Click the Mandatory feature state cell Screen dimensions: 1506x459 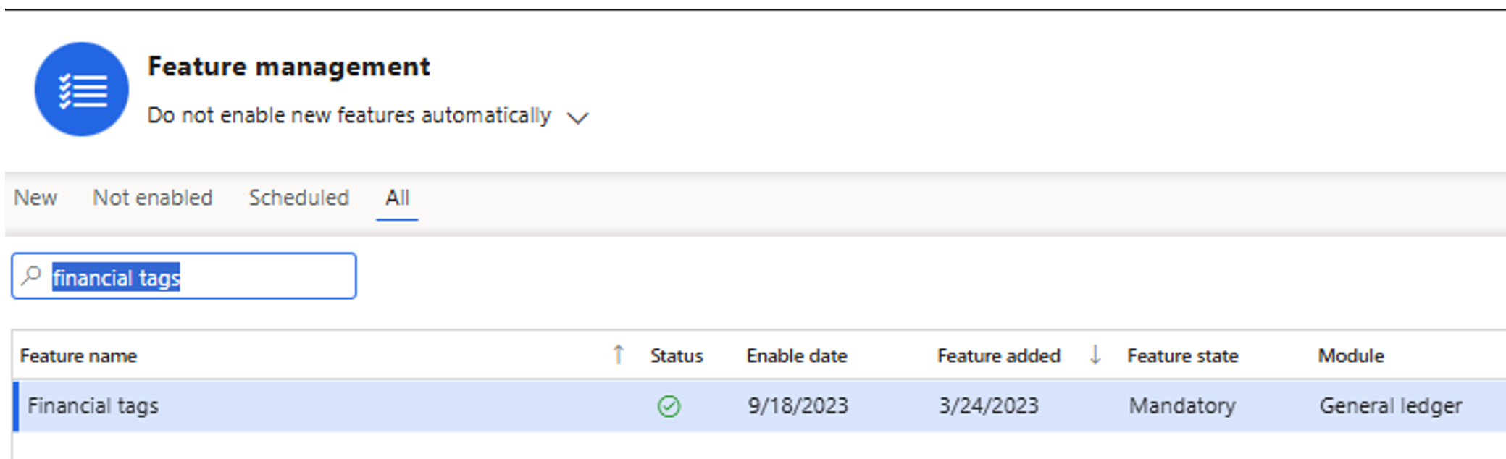click(x=1182, y=406)
